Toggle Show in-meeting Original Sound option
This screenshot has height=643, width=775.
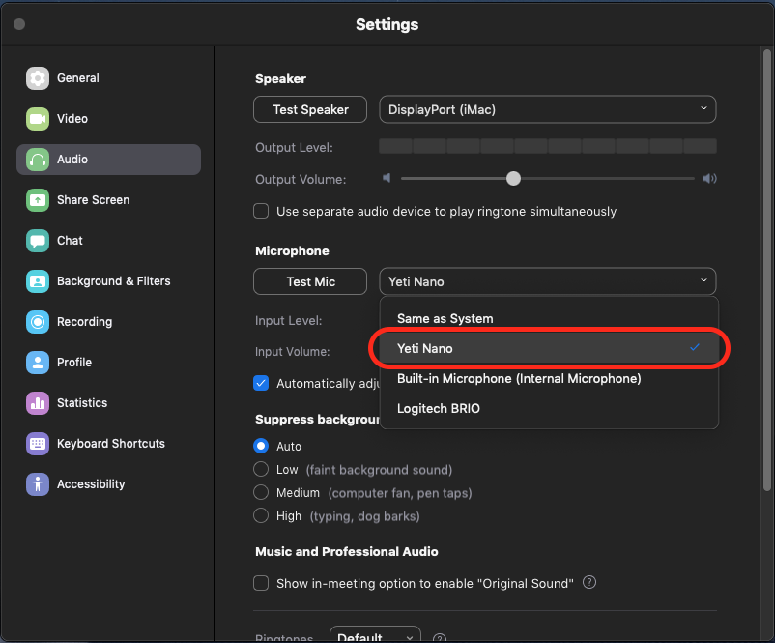tap(261, 583)
